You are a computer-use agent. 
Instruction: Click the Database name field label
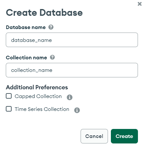pos(26,27)
